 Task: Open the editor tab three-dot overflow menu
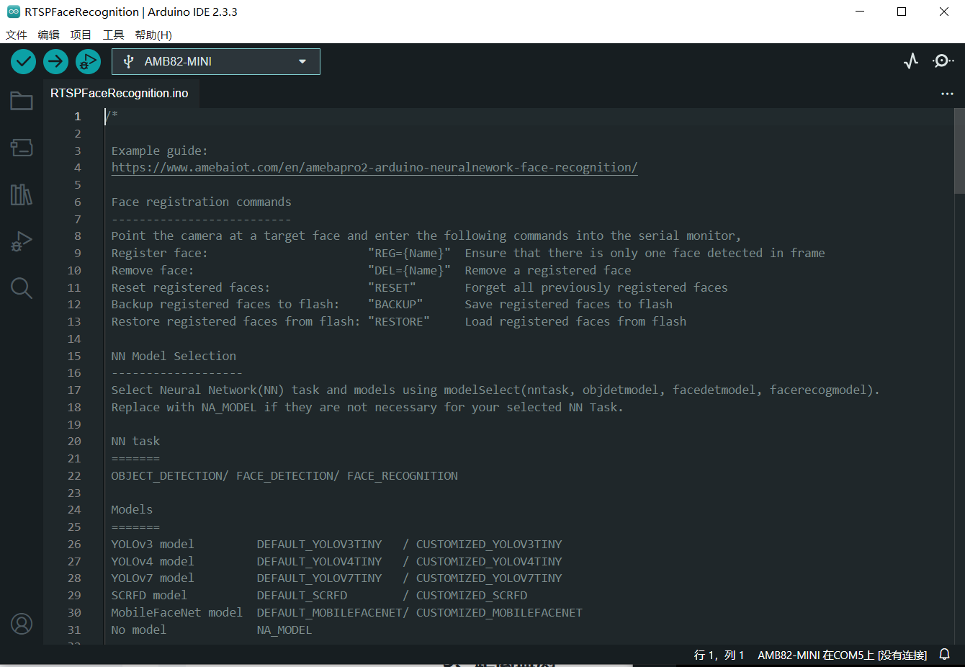pos(947,94)
